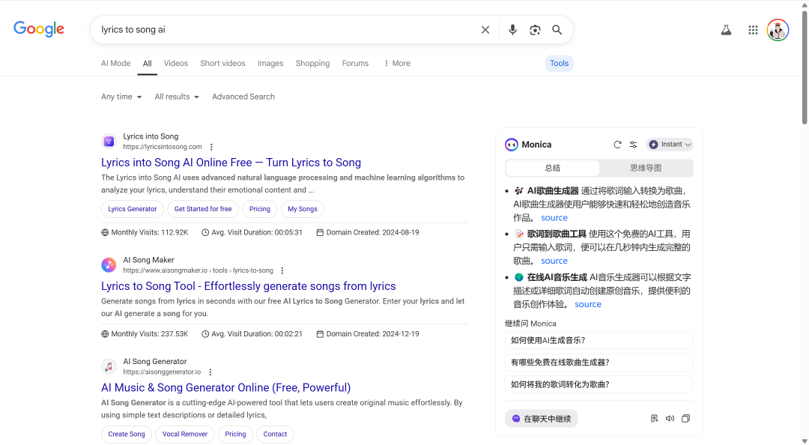Click the Create Song sitelink chip

pos(127,435)
